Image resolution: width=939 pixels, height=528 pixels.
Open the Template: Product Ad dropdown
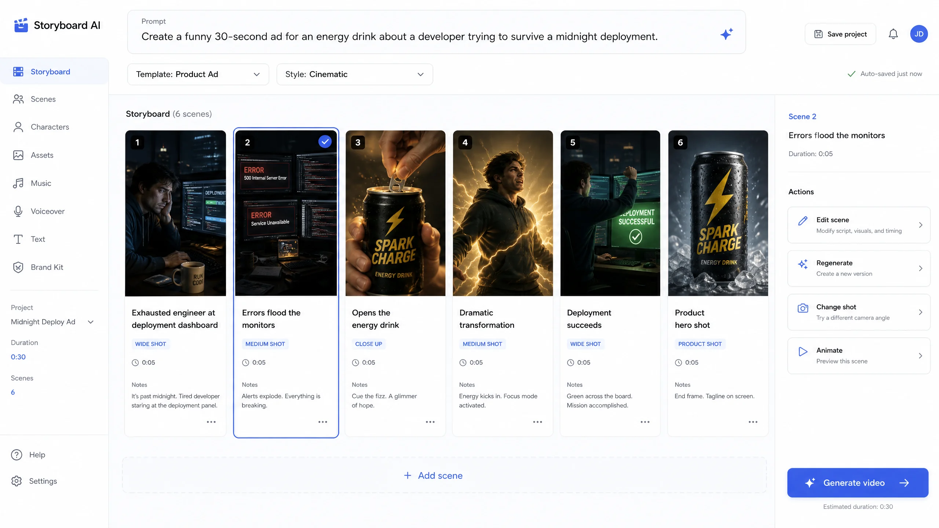coord(198,74)
